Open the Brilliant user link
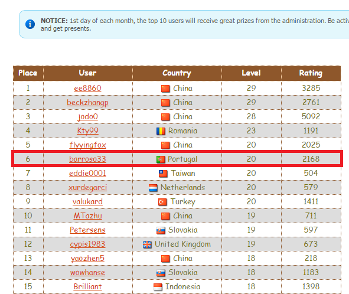 tap(88, 287)
